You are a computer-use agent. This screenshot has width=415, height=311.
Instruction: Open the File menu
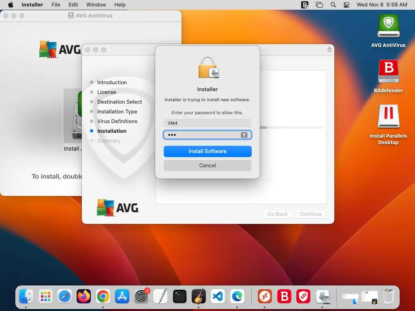point(56,4)
